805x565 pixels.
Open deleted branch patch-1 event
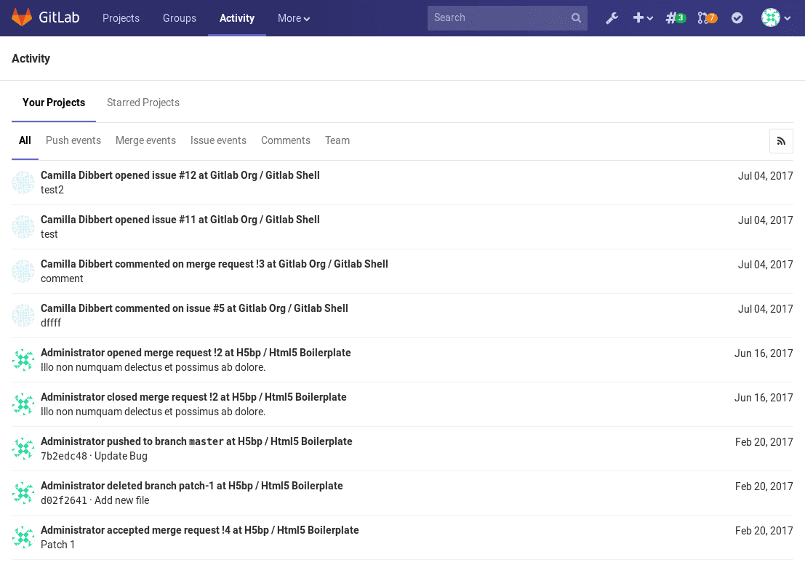pos(191,486)
